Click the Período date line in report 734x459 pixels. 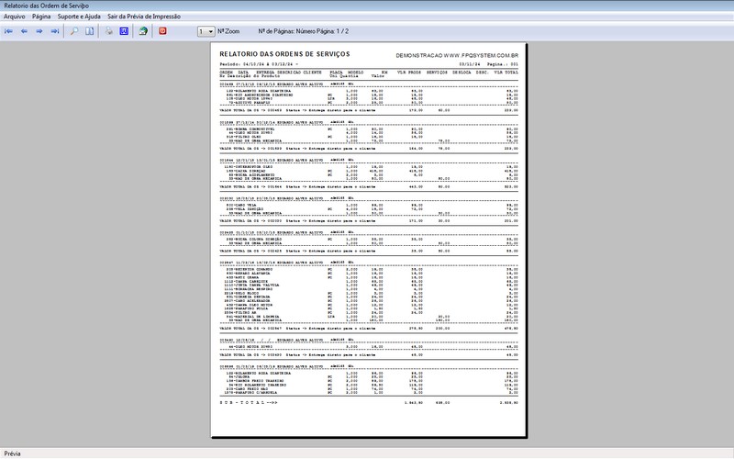[x=259, y=64]
